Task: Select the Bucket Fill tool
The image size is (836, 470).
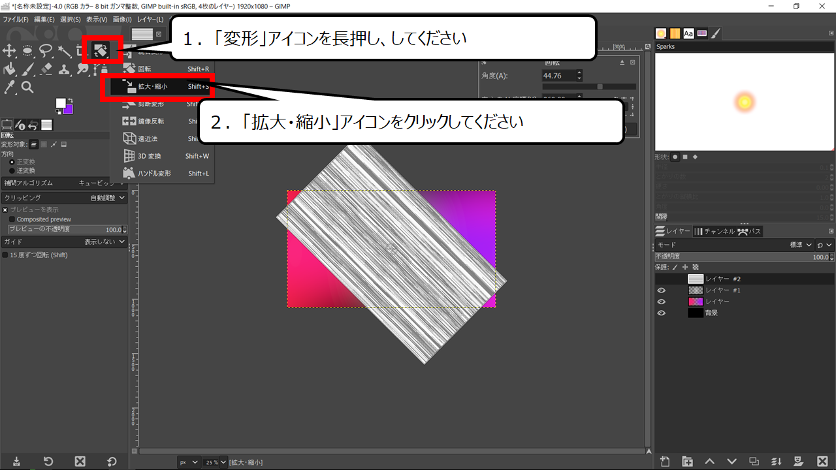Action: point(9,69)
